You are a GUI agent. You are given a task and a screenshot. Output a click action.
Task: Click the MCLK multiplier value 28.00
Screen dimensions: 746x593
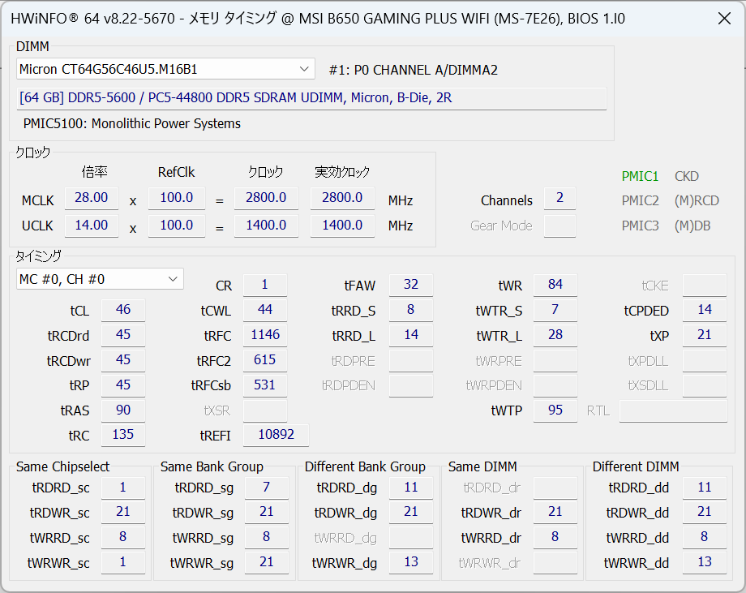pos(92,198)
